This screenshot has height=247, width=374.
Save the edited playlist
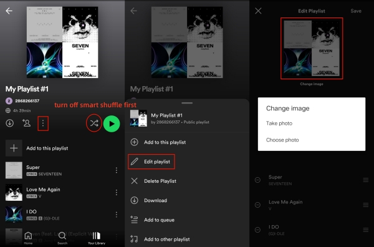pos(356,11)
